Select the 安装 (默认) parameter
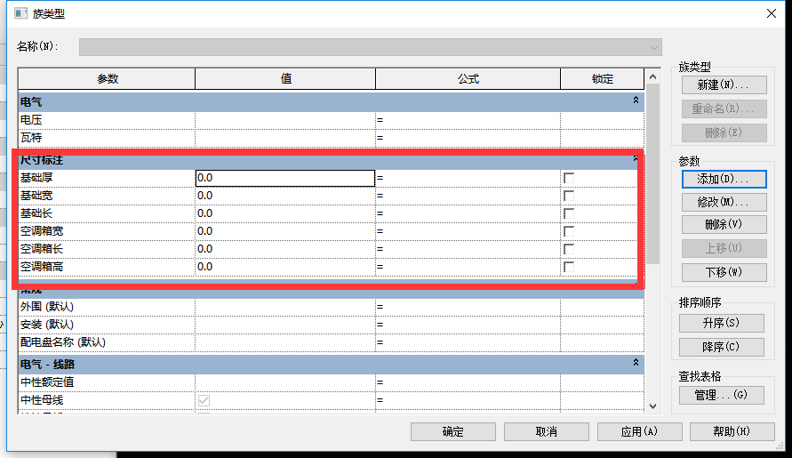792x458 pixels. pos(47,325)
